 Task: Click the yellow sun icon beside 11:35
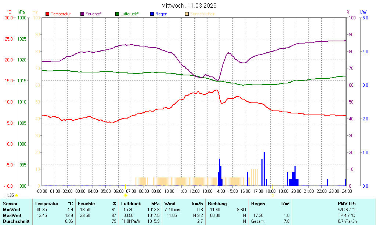[17, 196]
